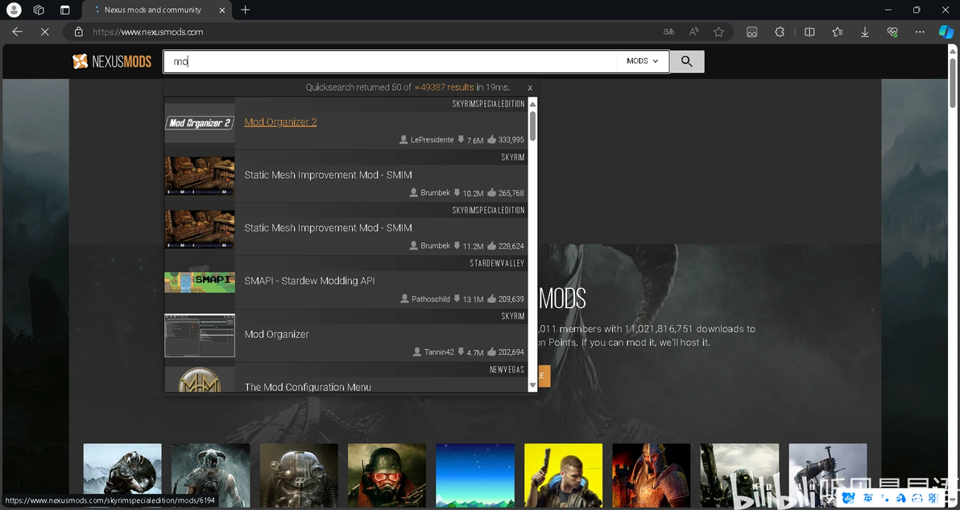Screen dimensions: 960x510
Task: Click quicksearch list scroll down arrow
Action: (x=532, y=385)
